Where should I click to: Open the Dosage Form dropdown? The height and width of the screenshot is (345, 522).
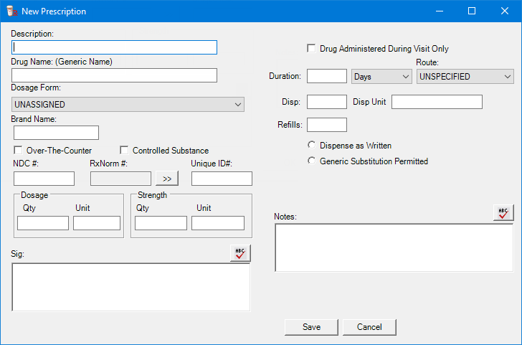click(x=128, y=105)
